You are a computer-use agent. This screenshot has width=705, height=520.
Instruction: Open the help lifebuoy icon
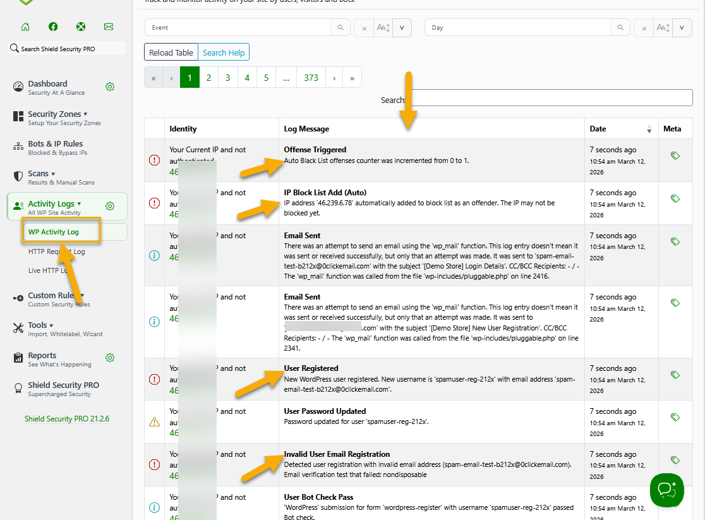81,27
